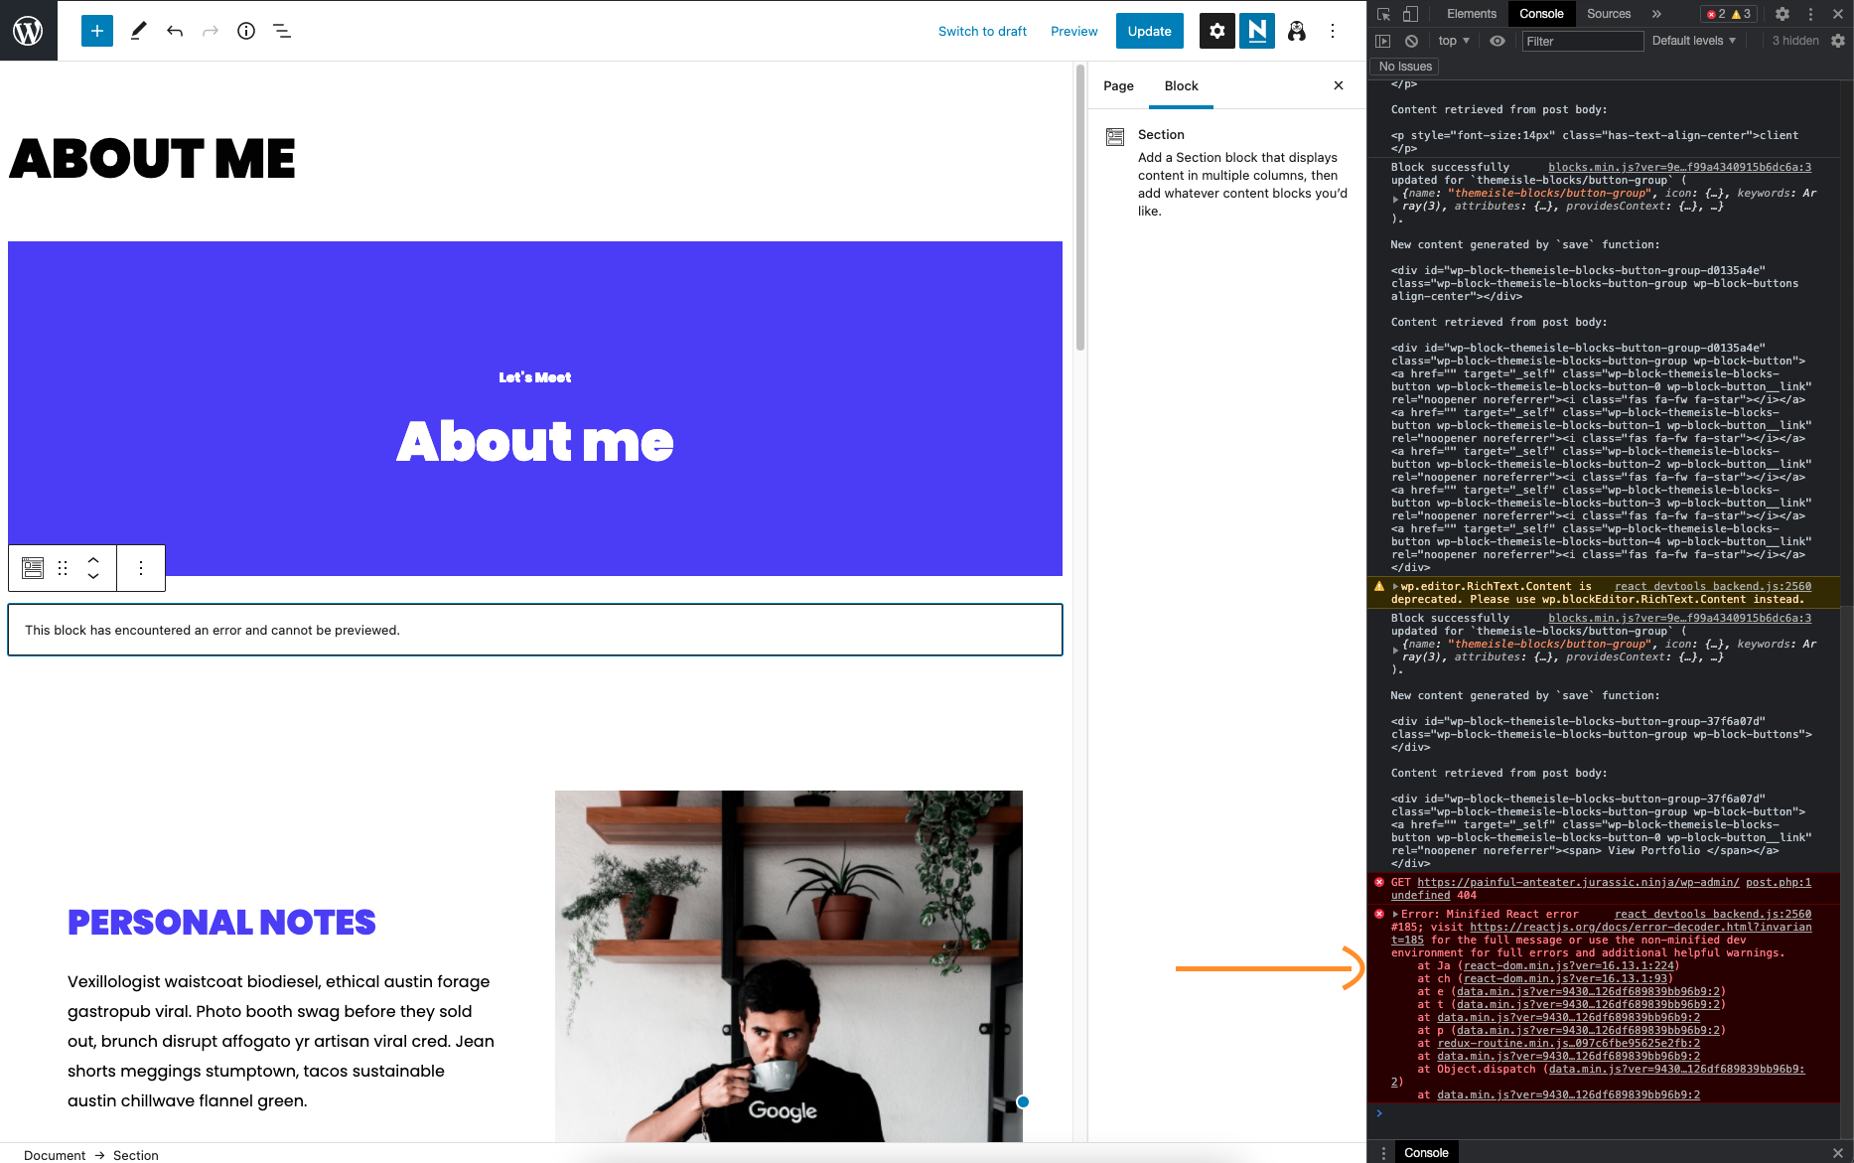Click the console Filter field
This screenshot has height=1163, width=1854.
(1581, 41)
